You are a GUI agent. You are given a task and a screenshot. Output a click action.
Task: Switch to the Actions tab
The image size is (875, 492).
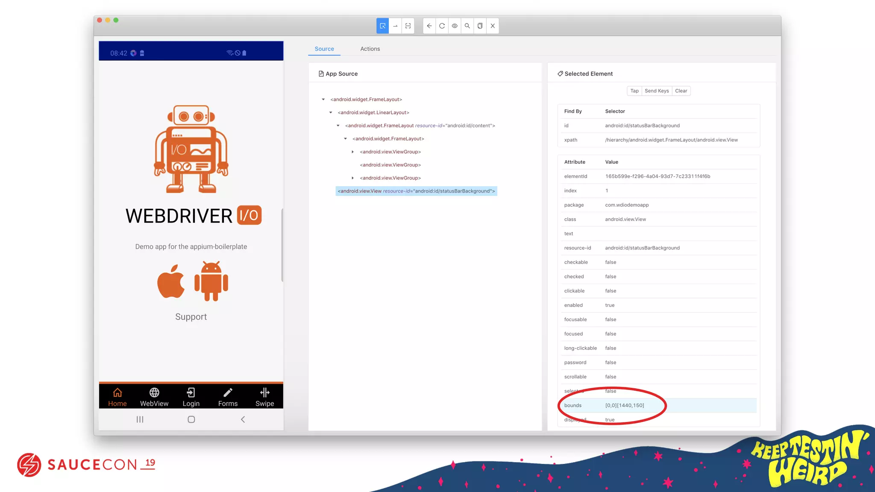[370, 49]
